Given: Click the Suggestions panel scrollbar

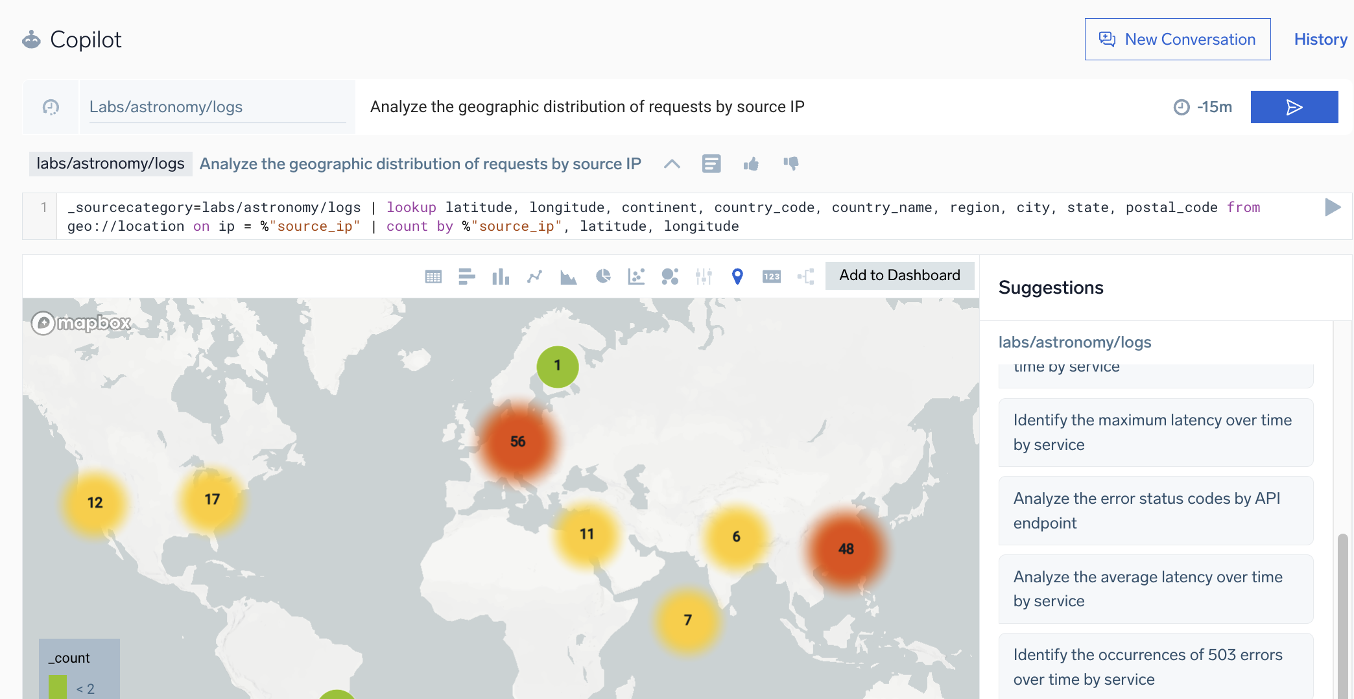Looking at the screenshot, I should (1342, 616).
